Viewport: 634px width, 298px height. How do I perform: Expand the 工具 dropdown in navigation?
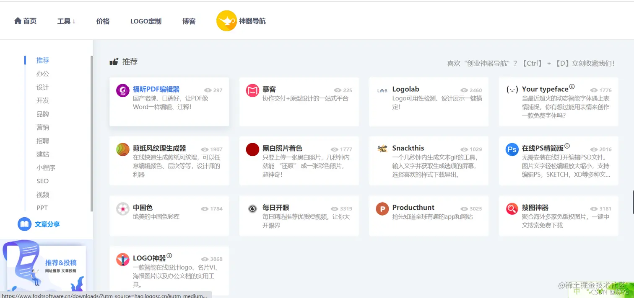pyautogui.click(x=66, y=21)
